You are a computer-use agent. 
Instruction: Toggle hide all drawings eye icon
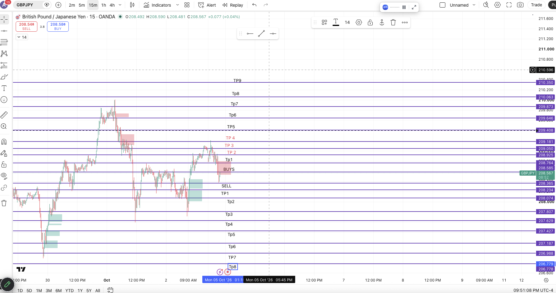tap(4, 176)
